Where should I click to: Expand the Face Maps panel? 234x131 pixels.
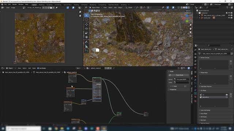coord(200,114)
